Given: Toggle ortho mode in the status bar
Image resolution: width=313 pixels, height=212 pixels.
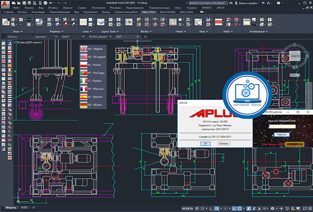Looking at the screenshot, I should [x=211, y=209].
